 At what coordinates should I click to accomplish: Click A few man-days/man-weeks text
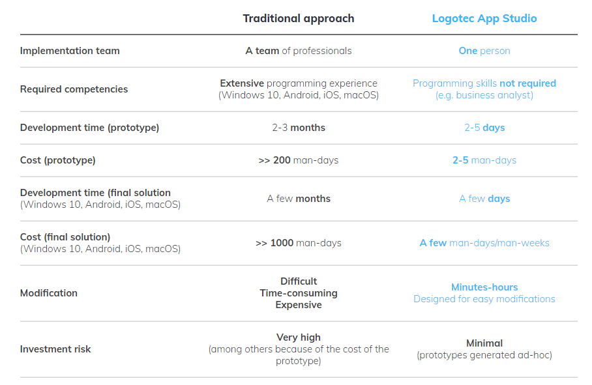coord(484,243)
